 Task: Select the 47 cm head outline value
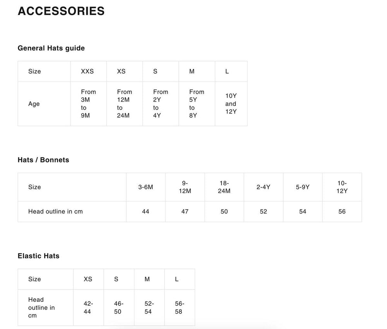point(185,212)
